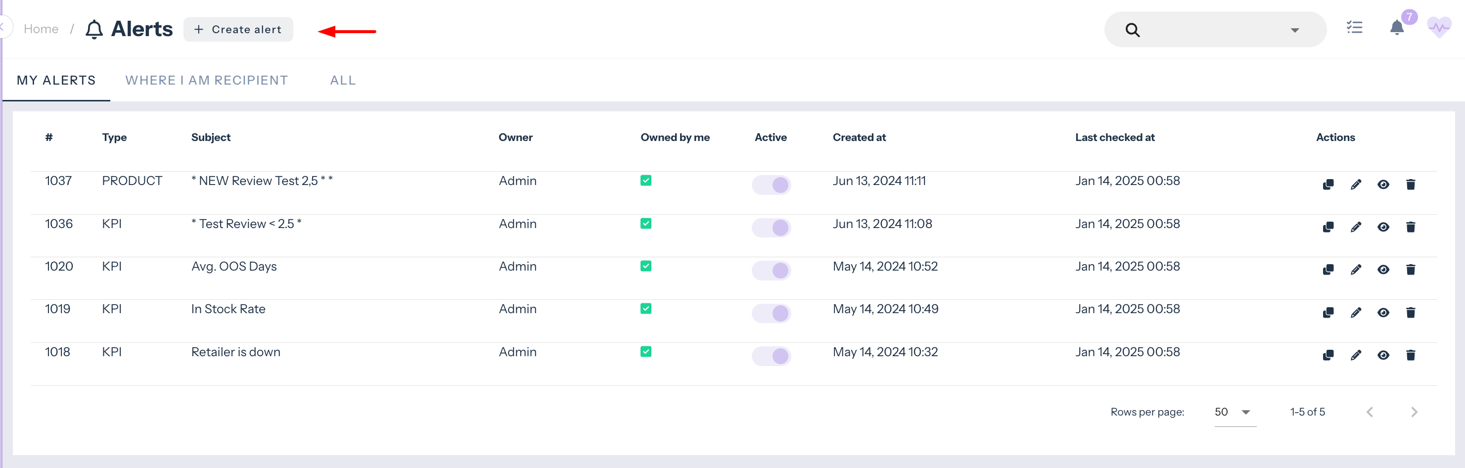View the In Stock Rate alert details

tap(1383, 313)
